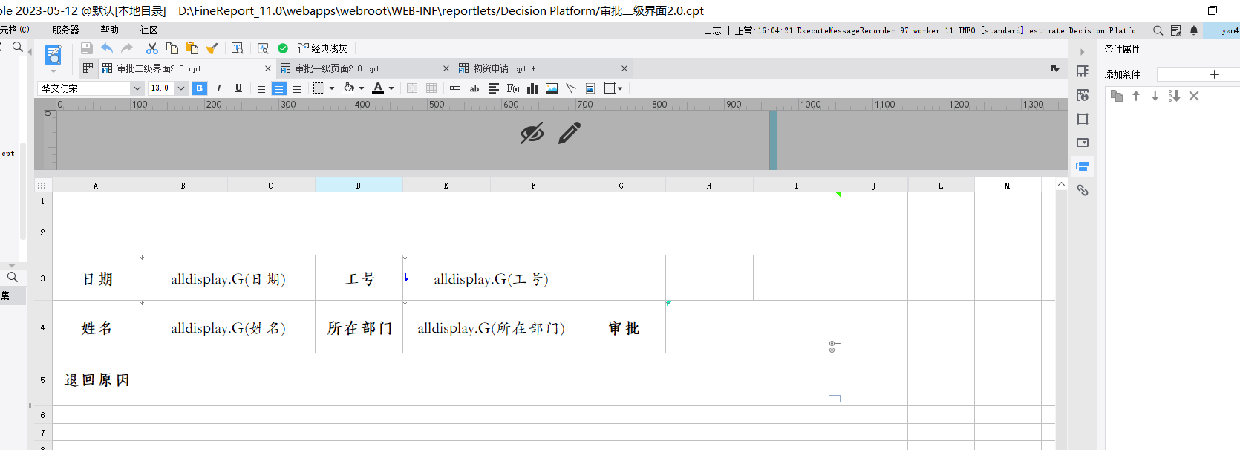
Task: Cut selection with scissors icon
Action: click(152, 48)
